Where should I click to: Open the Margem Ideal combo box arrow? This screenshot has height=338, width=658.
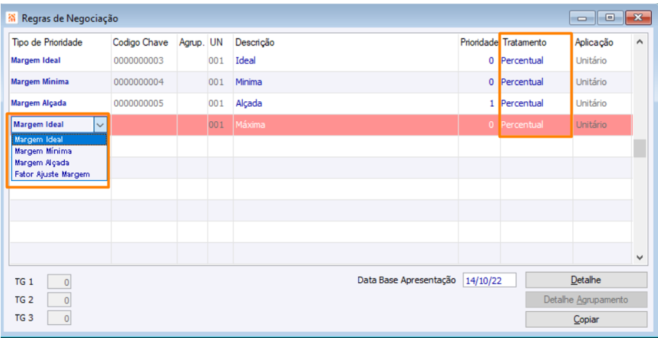point(100,125)
